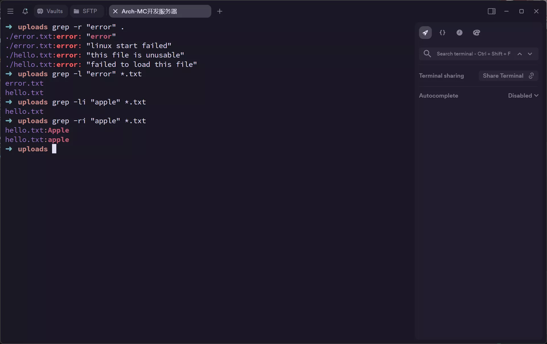The image size is (547, 344).
Task: Open the theme palette panel
Action: pos(476,33)
